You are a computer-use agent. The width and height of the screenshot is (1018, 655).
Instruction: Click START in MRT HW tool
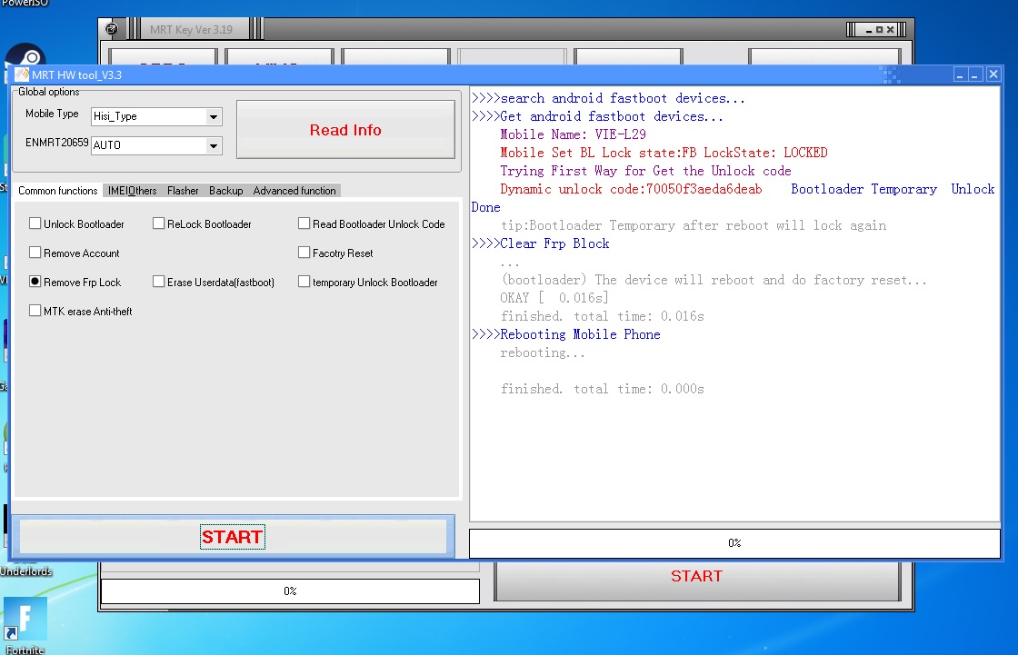click(x=233, y=537)
